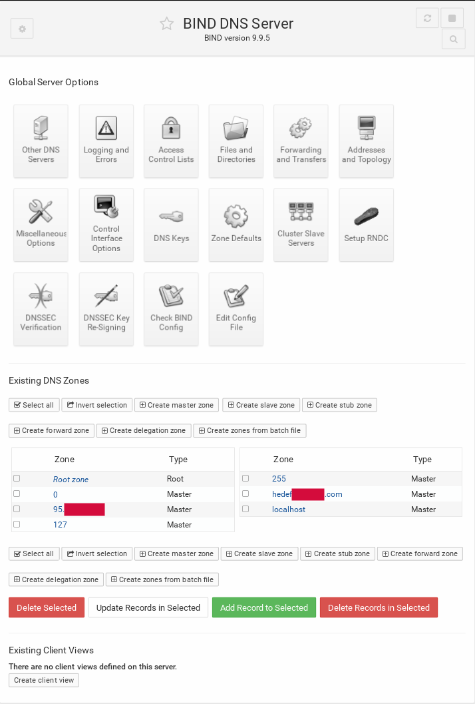The height and width of the screenshot is (704, 475).
Task: Open Cluster Slave Servers
Action: pyautogui.click(x=301, y=224)
